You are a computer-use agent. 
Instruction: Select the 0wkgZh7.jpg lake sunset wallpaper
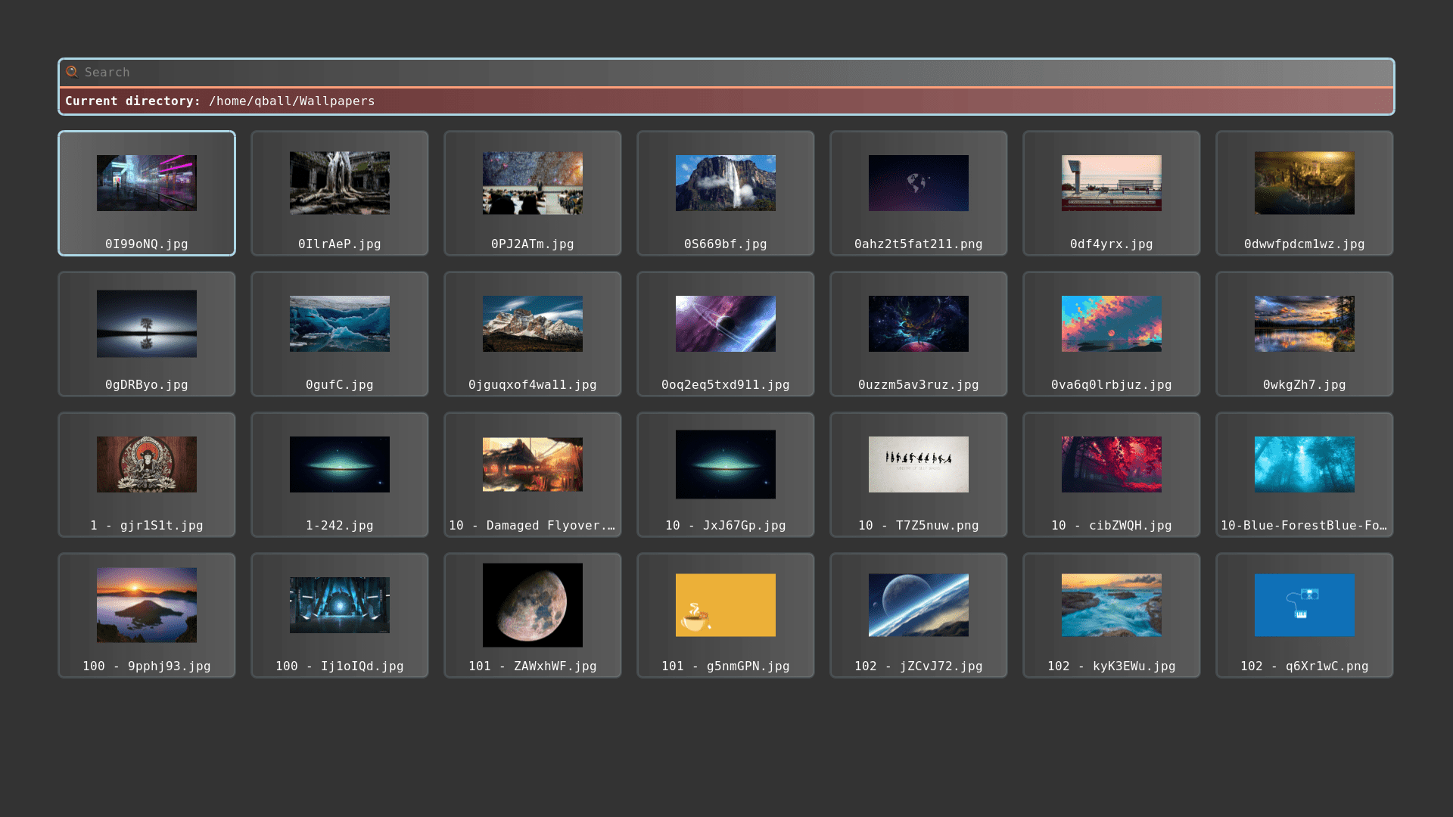1304,334
